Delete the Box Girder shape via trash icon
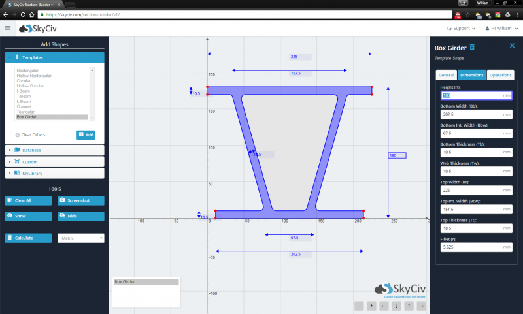523x314 pixels. (473, 47)
